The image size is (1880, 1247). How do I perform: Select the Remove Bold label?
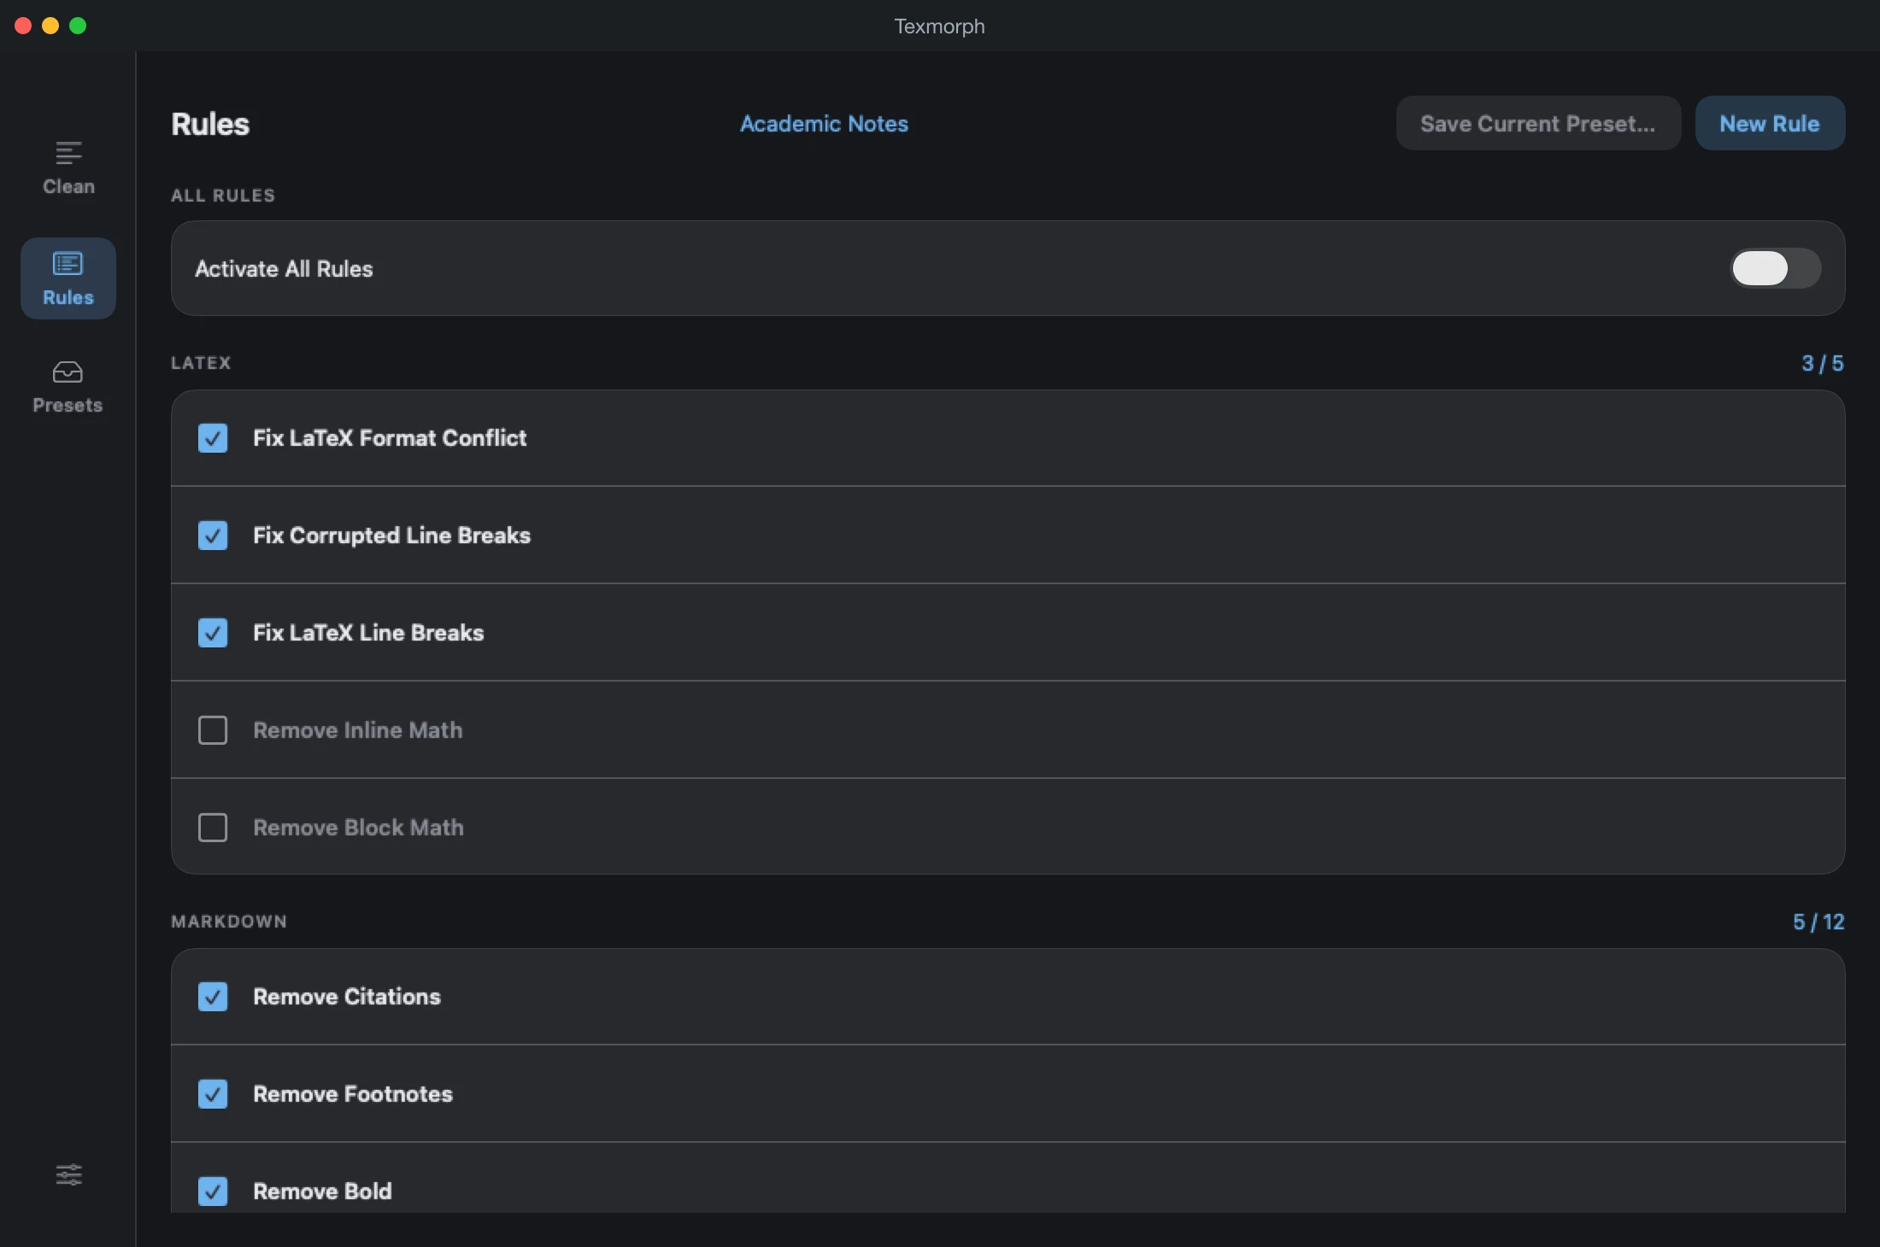coord(322,1191)
